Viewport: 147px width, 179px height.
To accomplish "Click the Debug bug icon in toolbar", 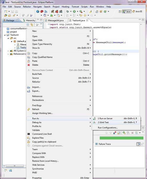I will click(67, 11).
